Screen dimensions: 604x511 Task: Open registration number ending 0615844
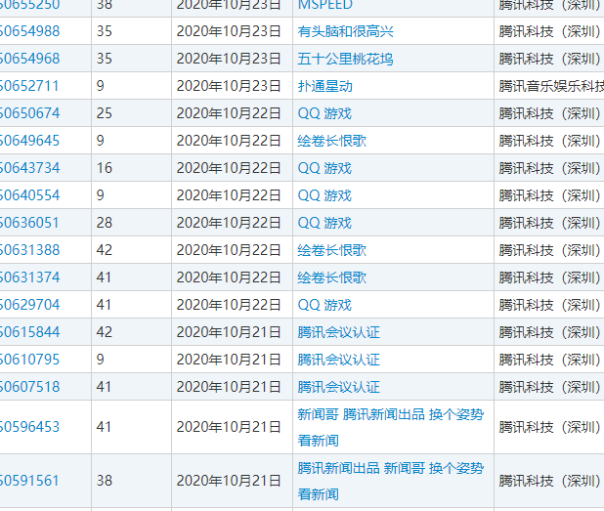tap(29, 332)
